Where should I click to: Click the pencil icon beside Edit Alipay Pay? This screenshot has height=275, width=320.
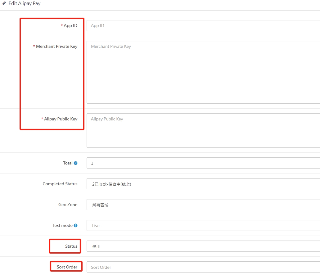[x=4, y=3]
